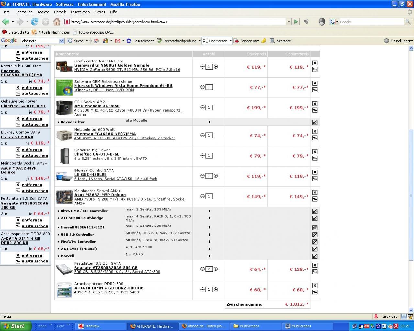Open AMD Phenom X4 9850 product link
Image resolution: width=414 pixels, height=331 pixels.
97,106
